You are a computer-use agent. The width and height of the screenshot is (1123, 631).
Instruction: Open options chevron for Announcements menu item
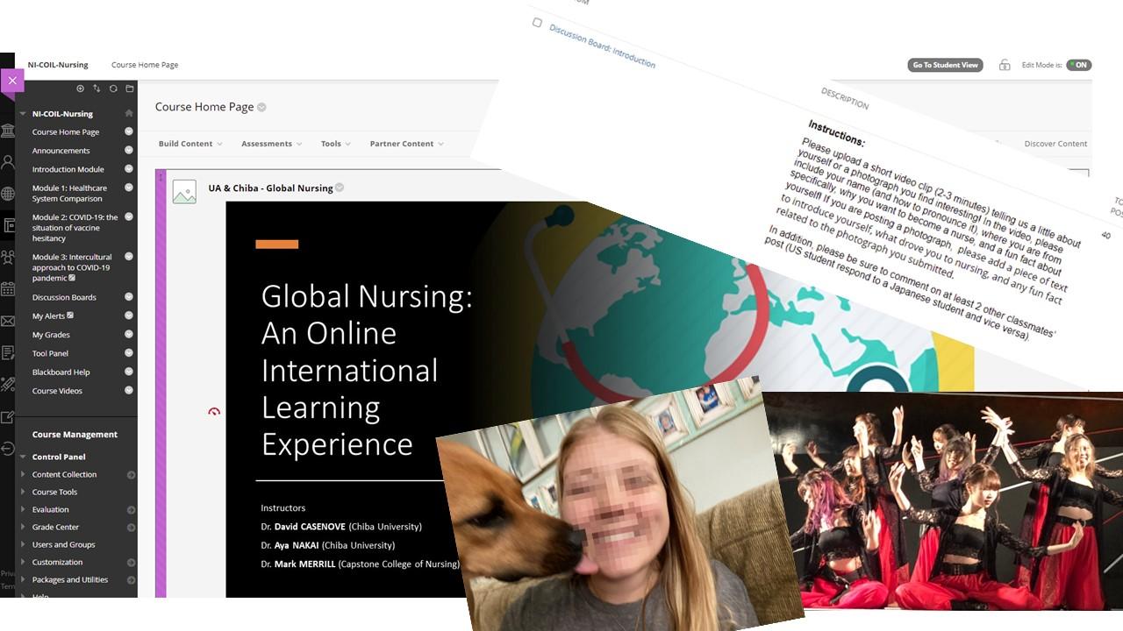pyautogui.click(x=129, y=151)
